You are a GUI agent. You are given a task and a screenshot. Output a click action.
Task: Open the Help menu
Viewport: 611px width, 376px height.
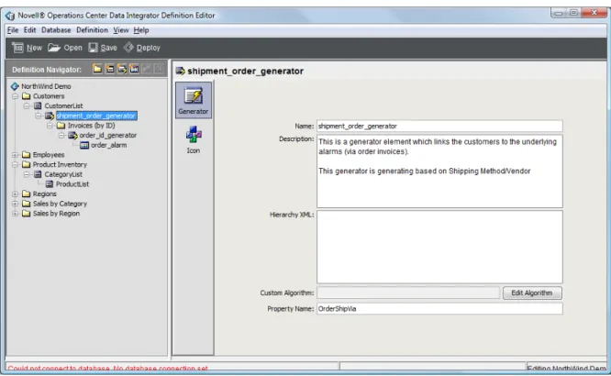(141, 30)
